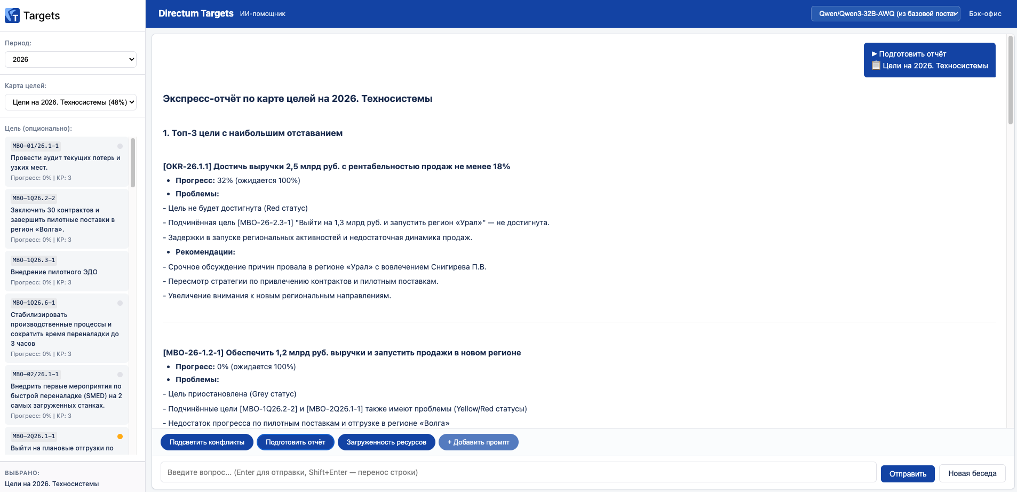This screenshot has width=1017, height=492.
Task: Click the line "Задержки в запуске региональных активностей"
Action: [317, 237]
